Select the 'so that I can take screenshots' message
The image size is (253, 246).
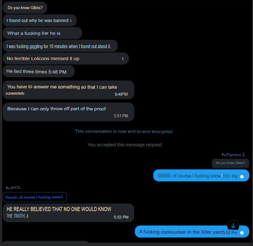coord(68,90)
